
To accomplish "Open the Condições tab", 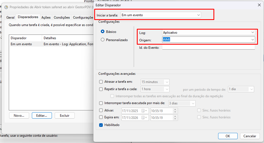I will pos(62,18).
